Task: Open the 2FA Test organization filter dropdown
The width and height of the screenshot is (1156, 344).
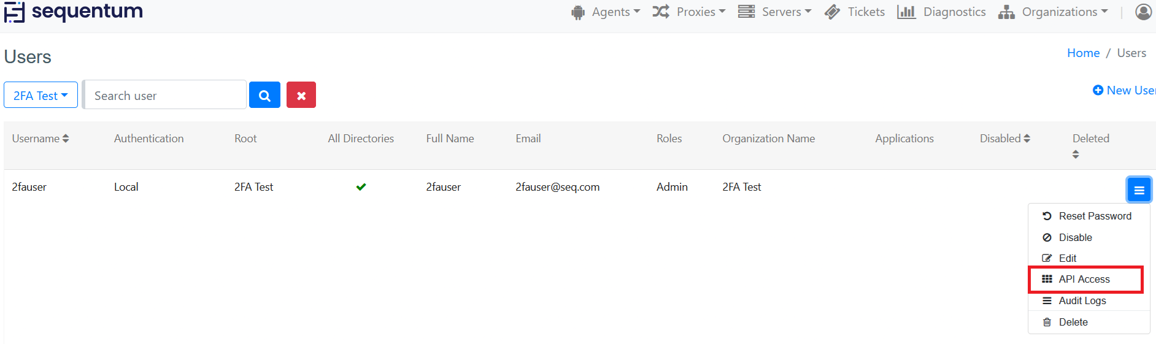Action: tap(40, 95)
